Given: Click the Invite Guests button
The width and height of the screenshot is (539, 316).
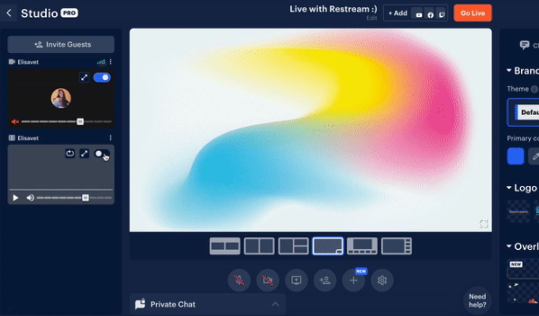Looking at the screenshot, I should tap(61, 44).
